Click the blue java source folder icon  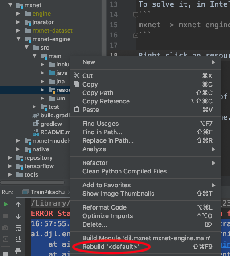point(52,73)
